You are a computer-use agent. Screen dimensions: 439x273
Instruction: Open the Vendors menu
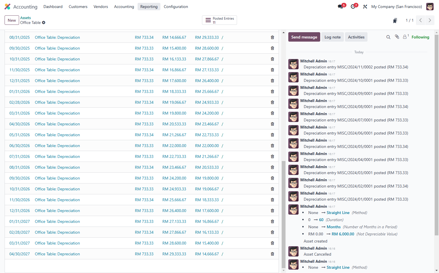click(101, 7)
